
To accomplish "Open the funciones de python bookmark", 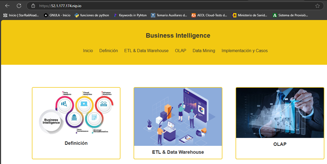I will (92, 15).
